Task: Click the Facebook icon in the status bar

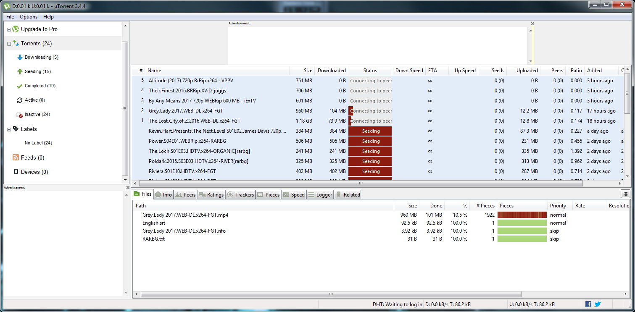Action: pos(588,304)
